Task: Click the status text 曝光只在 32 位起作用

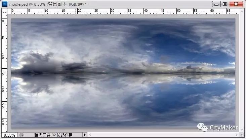Action: pyautogui.click(x=53, y=135)
